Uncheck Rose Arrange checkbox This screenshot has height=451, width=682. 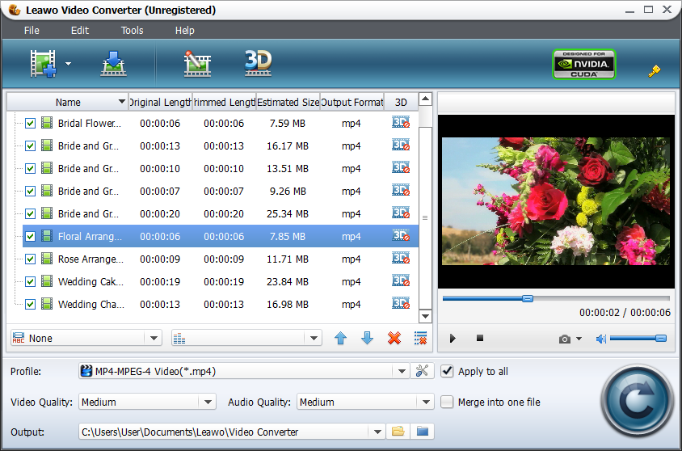tap(30, 259)
